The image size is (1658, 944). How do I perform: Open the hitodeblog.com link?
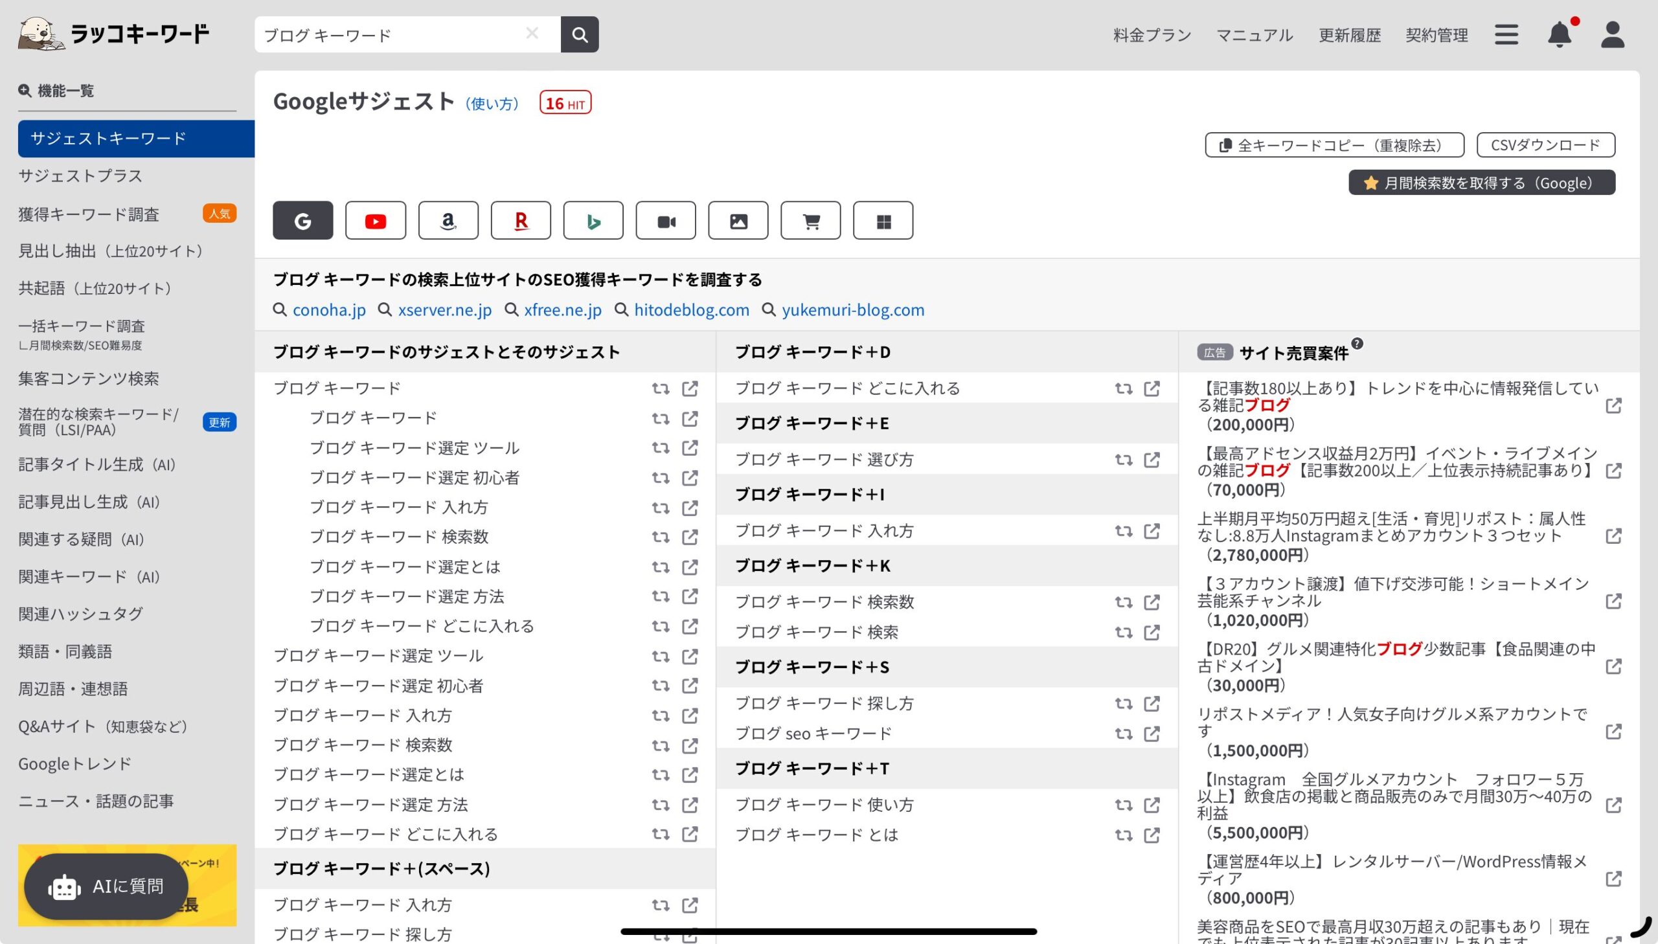[692, 310]
